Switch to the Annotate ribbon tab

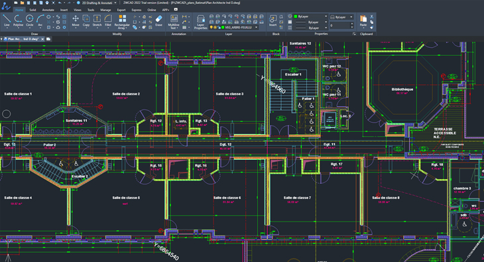click(x=48, y=10)
